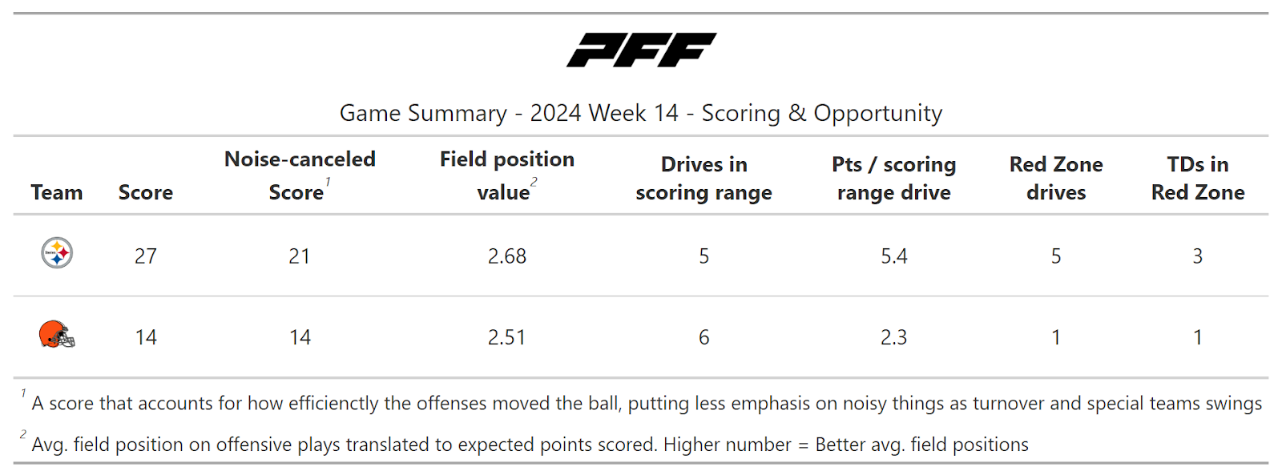Image resolution: width=1282 pixels, height=475 pixels.
Task: Click the Browns 2.3 points per drive
Action: (x=894, y=337)
